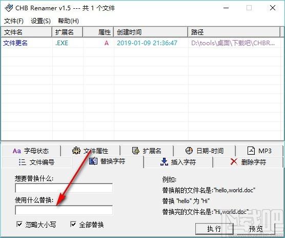The height and width of the screenshot is (238, 285).
Task: Toggle the 全部替换 checkbox
Action: pos(73,224)
